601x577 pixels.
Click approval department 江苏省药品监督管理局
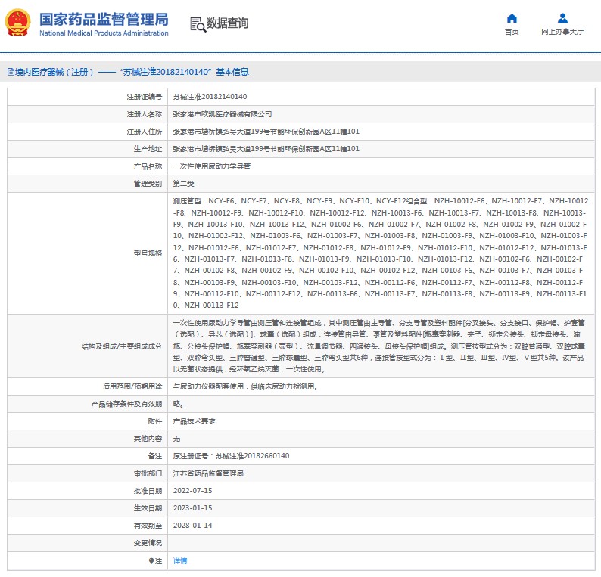(x=208, y=473)
